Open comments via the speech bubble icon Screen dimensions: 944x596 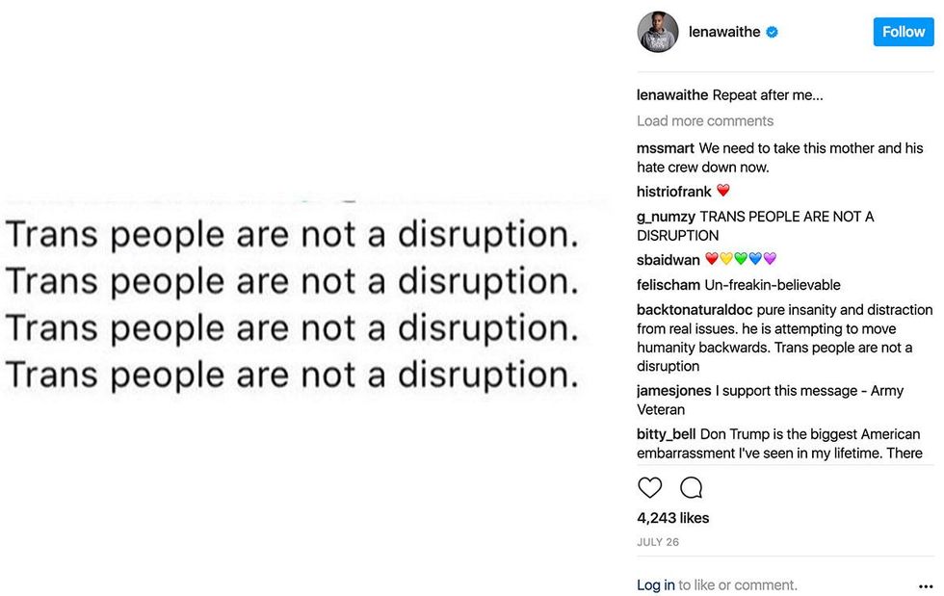pyautogui.click(x=691, y=488)
